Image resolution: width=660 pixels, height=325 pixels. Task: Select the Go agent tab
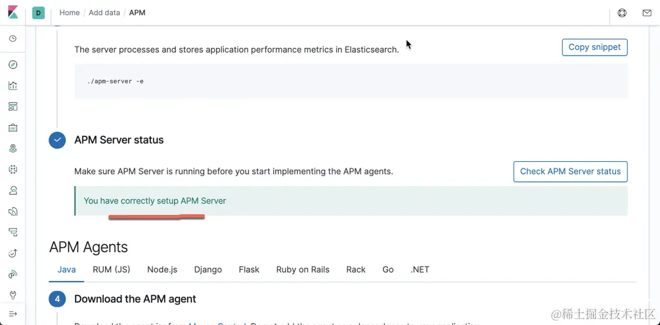[388, 269]
